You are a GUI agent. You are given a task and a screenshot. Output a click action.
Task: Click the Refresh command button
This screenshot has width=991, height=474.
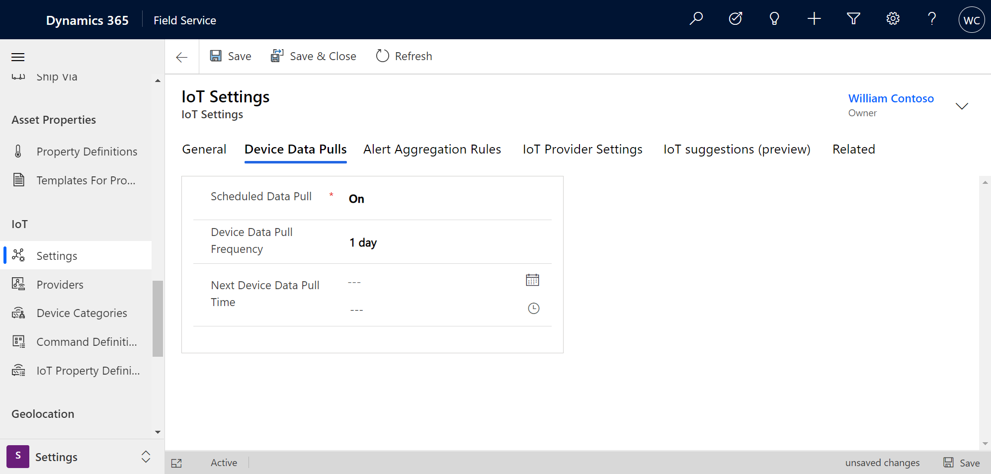click(x=404, y=56)
